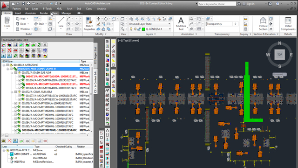This screenshot has width=298, height=168.
Task: Collapse 001070/A-MTR C... node in lower panel
Action: 4,150
